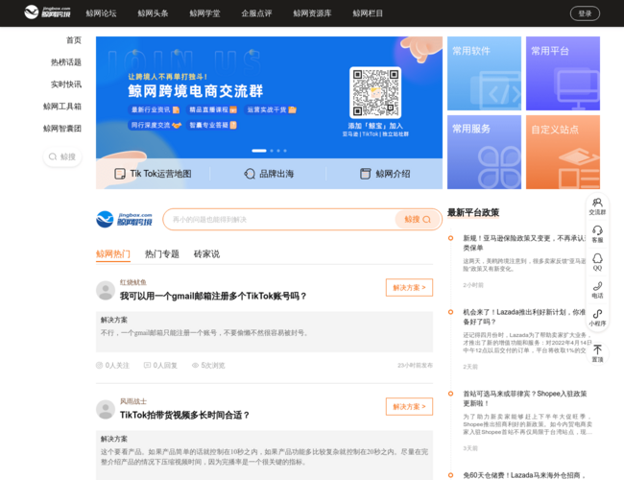
Task: Open user name 风雨战士
Action: 132,401
